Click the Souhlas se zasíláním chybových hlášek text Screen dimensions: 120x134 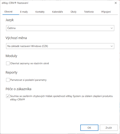pos(61,98)
